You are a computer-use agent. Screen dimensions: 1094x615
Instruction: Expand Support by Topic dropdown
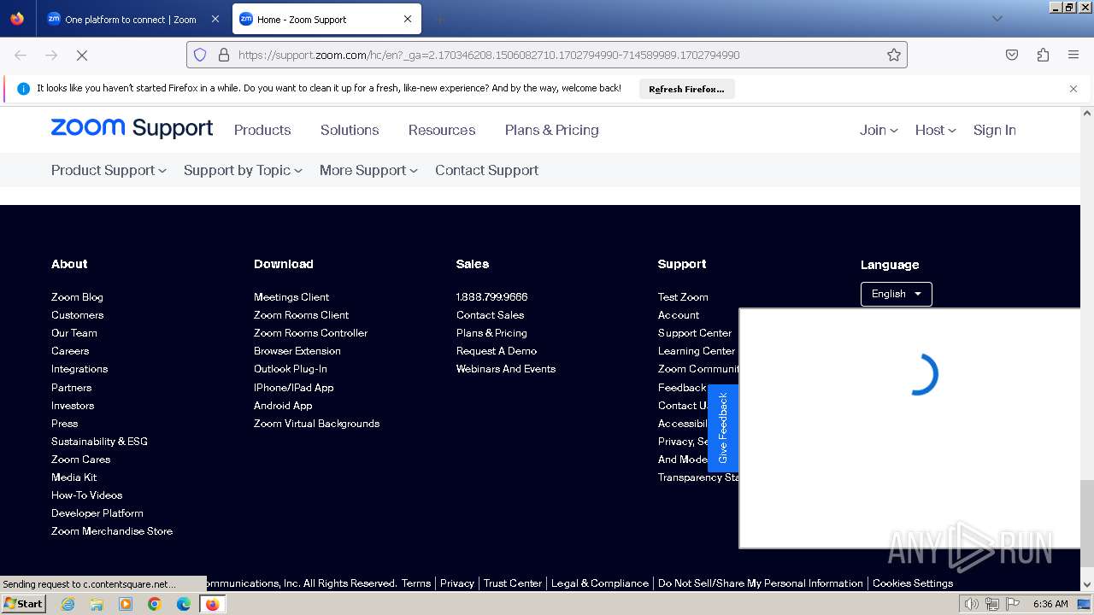243,170
